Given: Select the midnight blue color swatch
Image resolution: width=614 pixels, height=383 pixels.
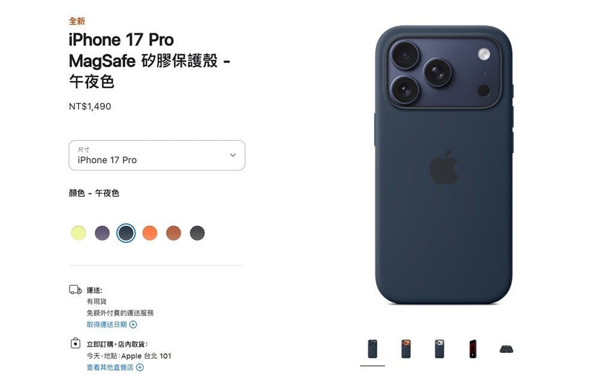Looking at the screenshot, I should pyautogui.click(x=126, y=233).
